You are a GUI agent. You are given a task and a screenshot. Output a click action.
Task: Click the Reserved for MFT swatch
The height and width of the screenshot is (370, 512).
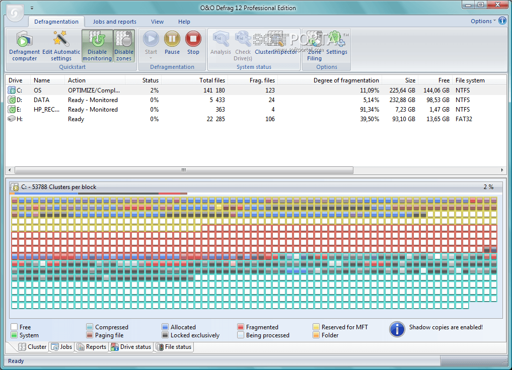[316, 327]
